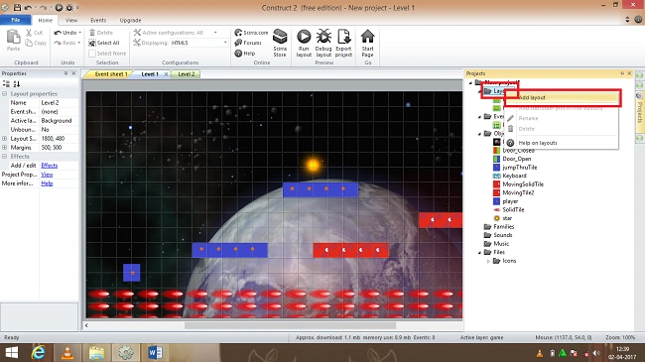Open Microsoft Word from taskbar
The image size is (645, 362).
pyautogui.click(x=155, y=352)
